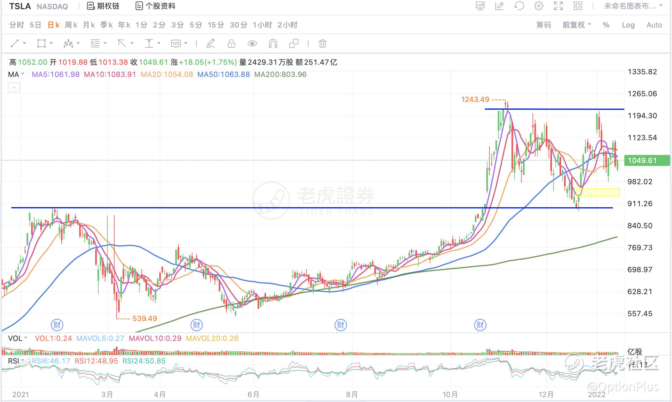Expand rectangle tool options arrow
Viewport: 672px width, 402px height.
click(51, 43)
